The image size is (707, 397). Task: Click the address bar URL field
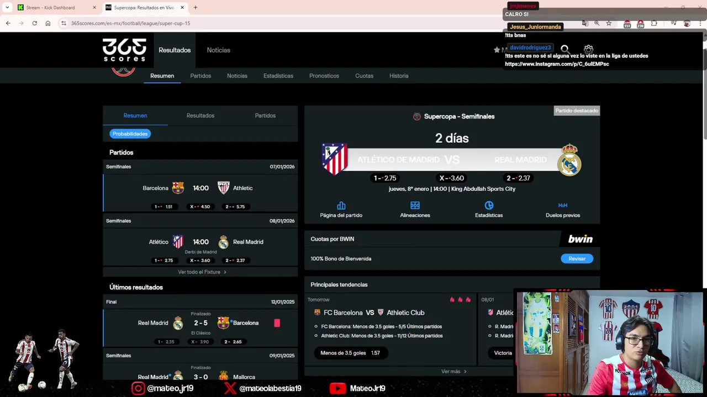(x=320, y=23)
